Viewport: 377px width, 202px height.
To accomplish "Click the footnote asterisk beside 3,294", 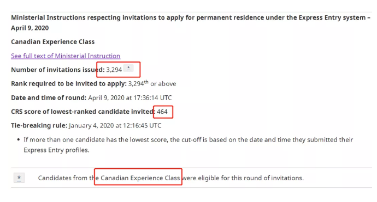I will click(128, 68).
